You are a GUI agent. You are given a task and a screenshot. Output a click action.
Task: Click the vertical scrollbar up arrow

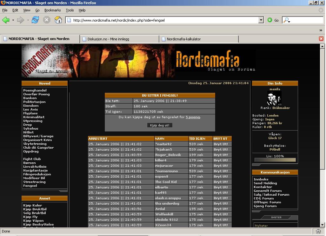tap(322, 46)
